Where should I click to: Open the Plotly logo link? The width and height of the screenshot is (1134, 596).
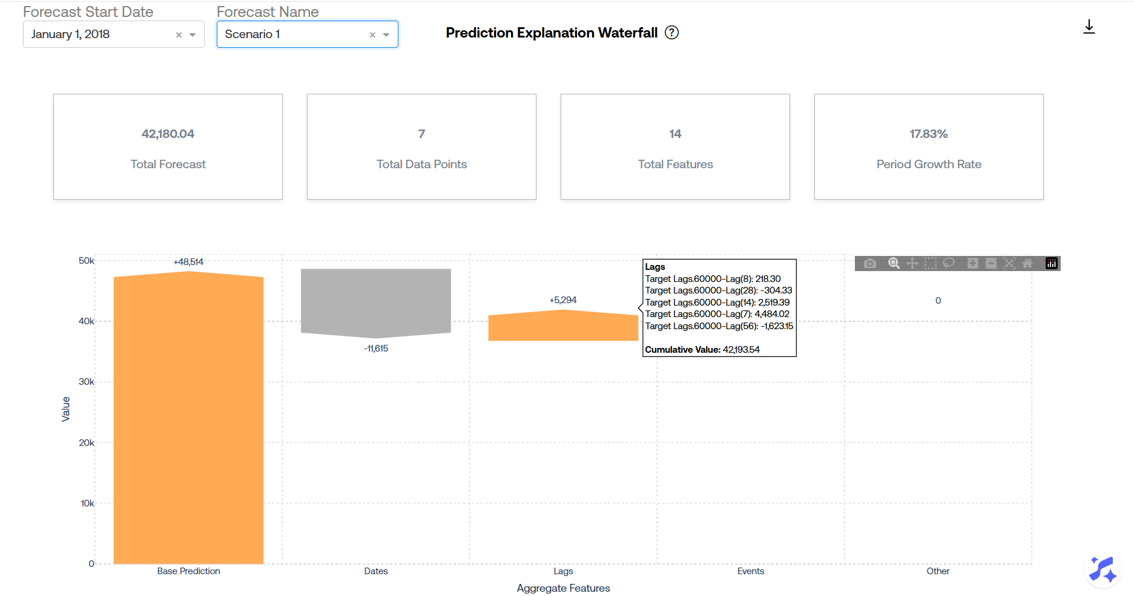pyautogui.click(x=1052, y=263)
